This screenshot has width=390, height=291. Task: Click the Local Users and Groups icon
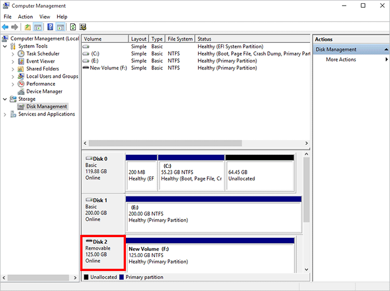coord(21,76)
